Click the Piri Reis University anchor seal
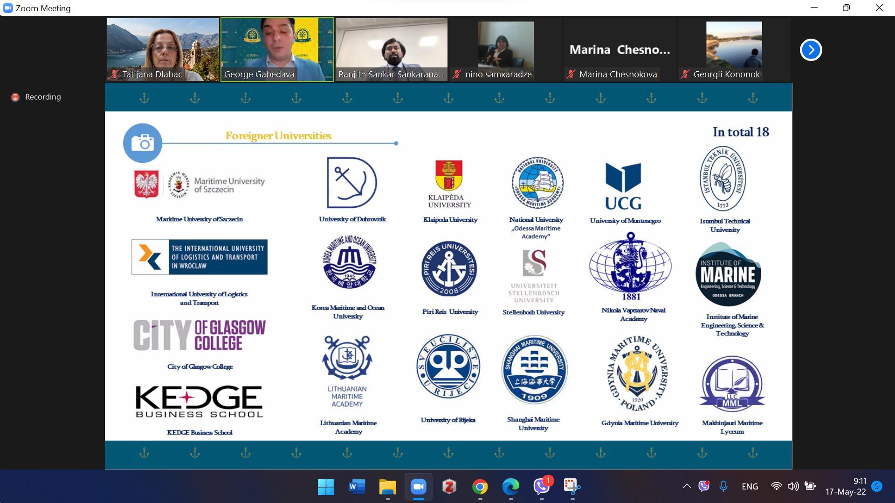The image size is (895, 503). point(449,269)
